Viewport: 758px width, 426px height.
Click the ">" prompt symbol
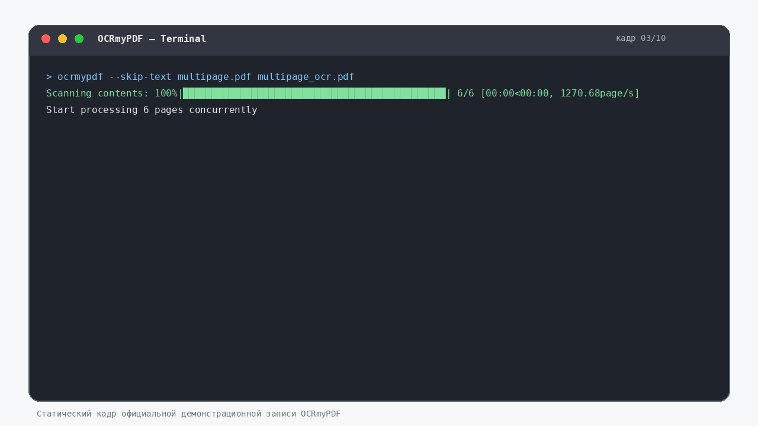(49, 77)
